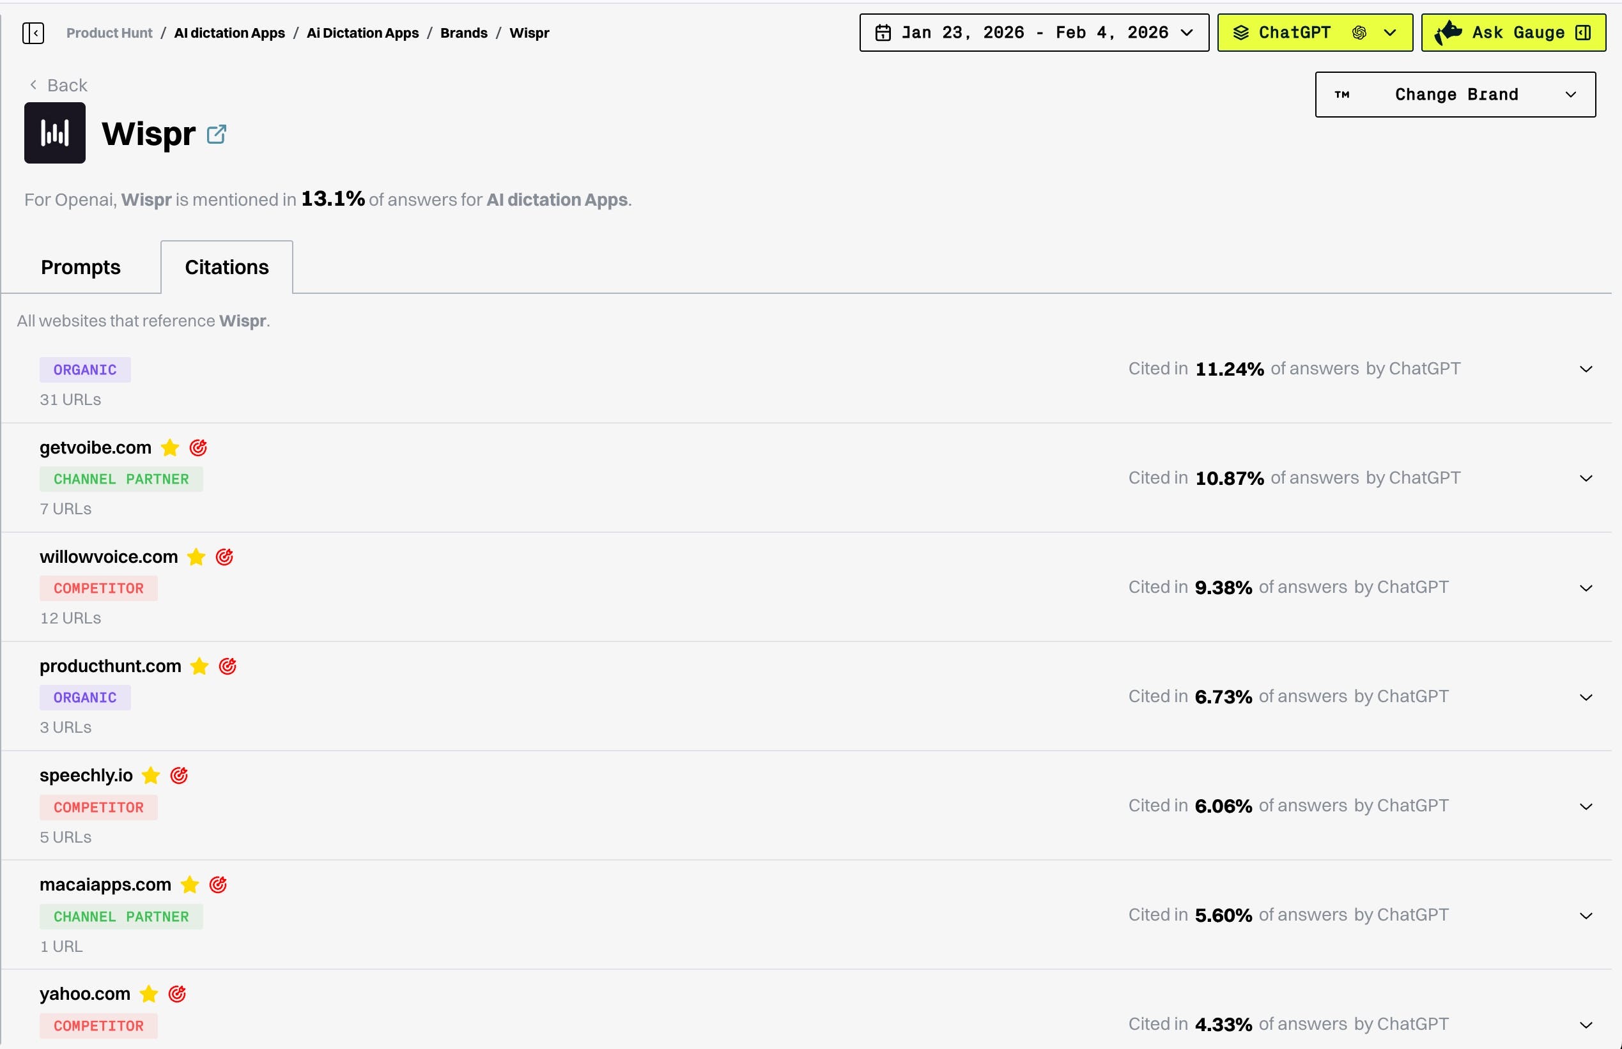Open Wispr external link icon
The width and height of the screenshot is (1622, 1049).
(x=216, y=134)
